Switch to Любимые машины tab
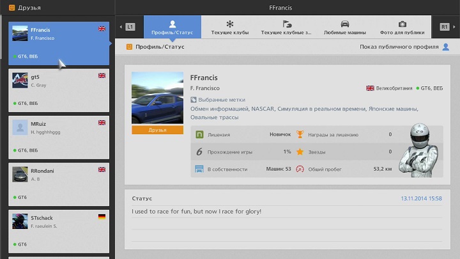460x259 pixels. (345, 27)
